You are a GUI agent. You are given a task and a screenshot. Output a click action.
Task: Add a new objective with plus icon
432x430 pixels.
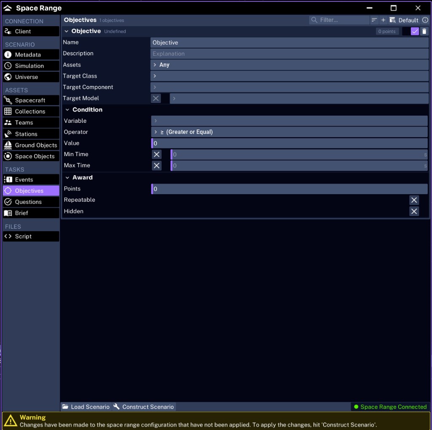(383, 20)
